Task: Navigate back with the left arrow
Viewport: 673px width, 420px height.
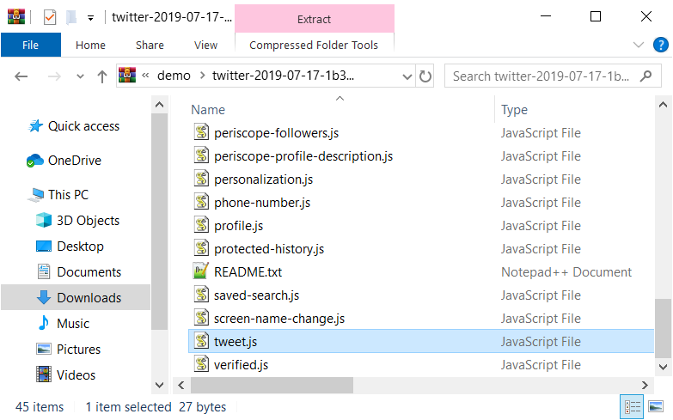Action: [21, 76]
